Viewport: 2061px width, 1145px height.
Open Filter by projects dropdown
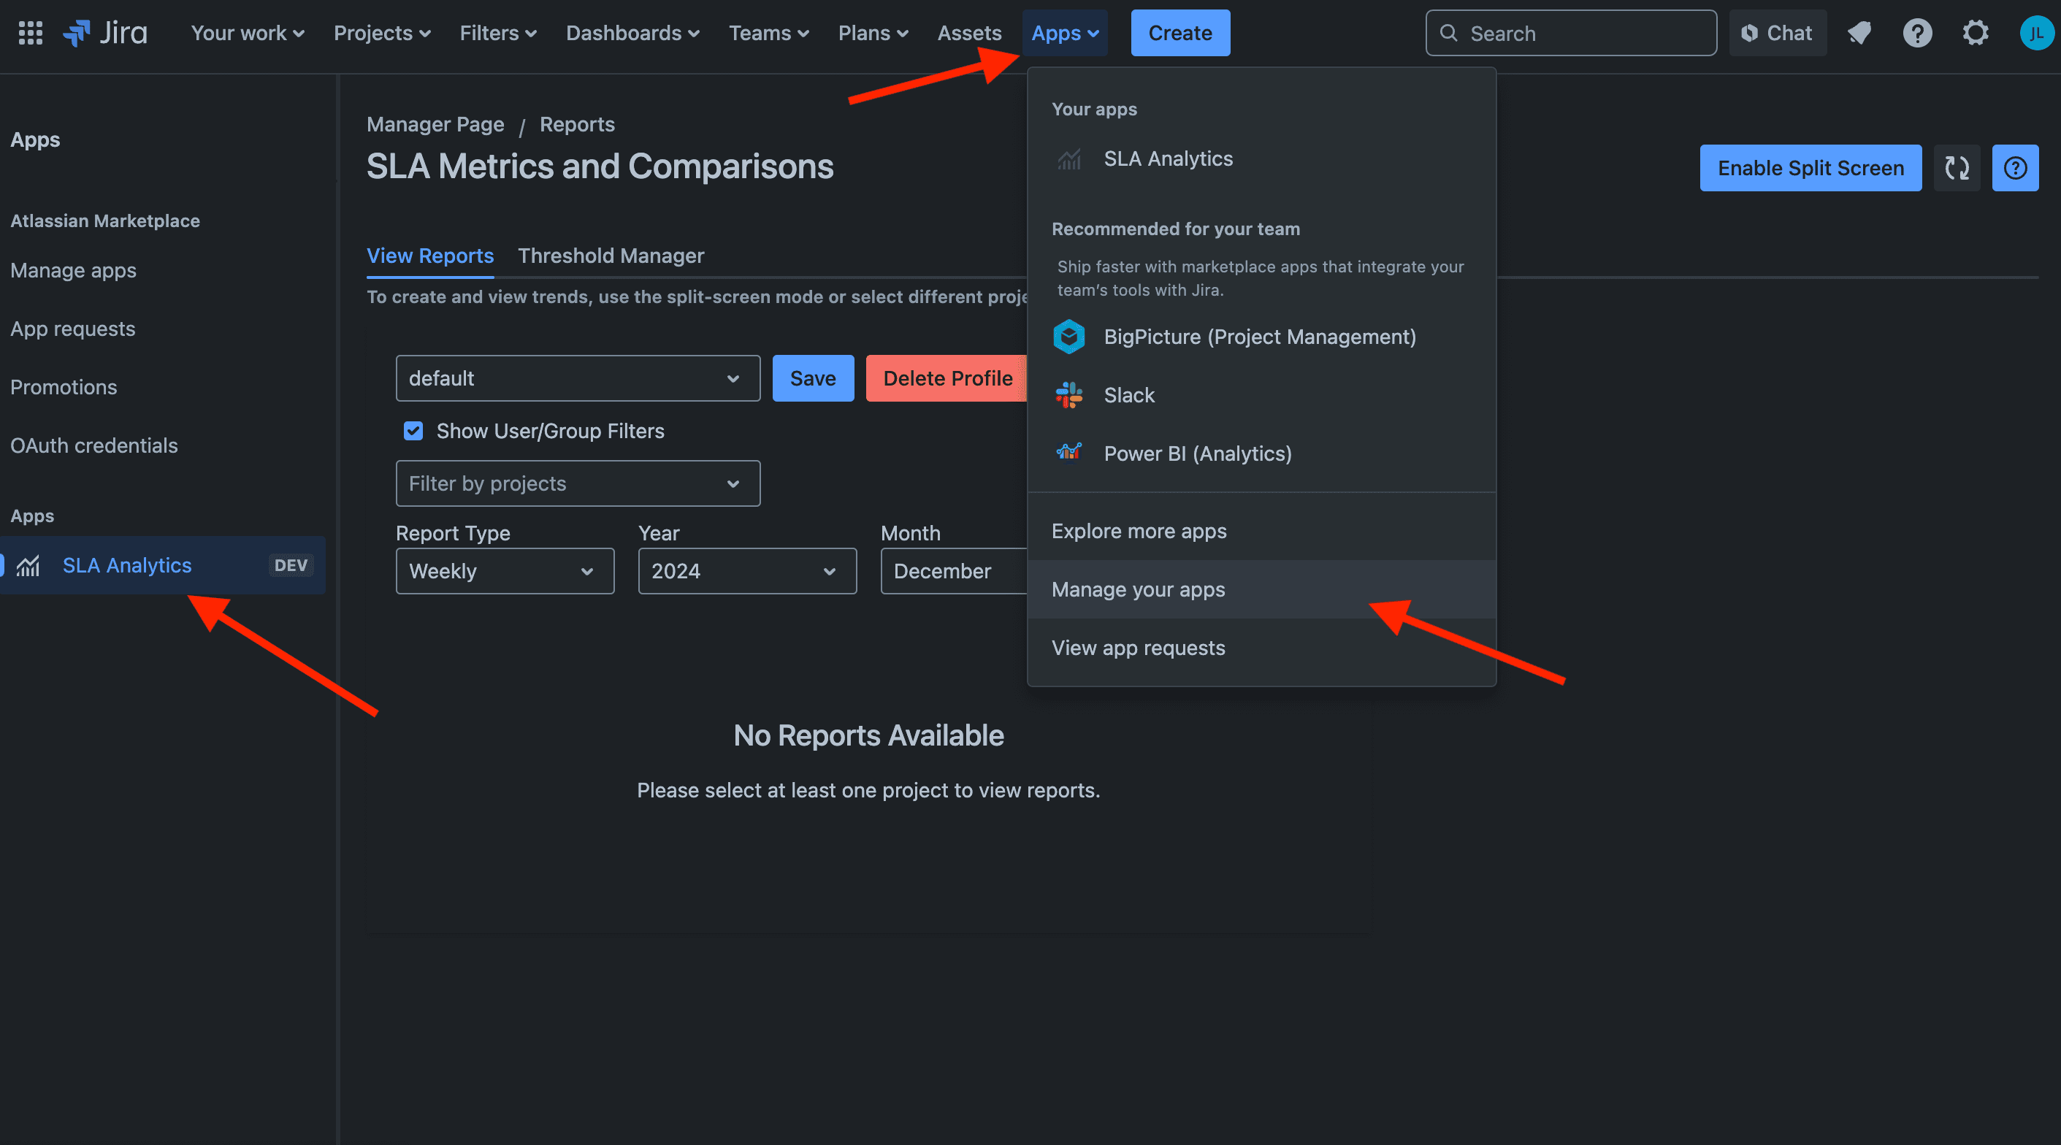pos(578,483)
